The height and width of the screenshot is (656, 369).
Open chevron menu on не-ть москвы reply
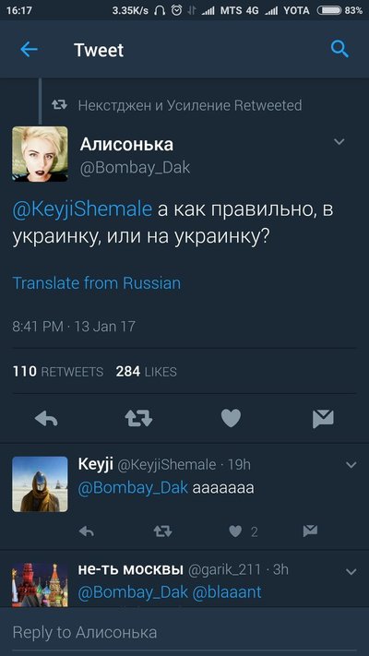(x=351, y=571)
